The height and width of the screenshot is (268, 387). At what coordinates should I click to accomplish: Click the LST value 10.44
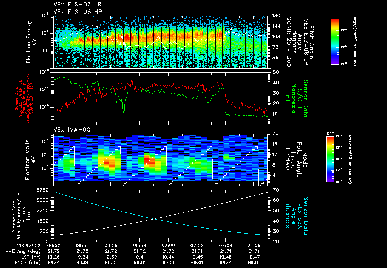(168, 257)
